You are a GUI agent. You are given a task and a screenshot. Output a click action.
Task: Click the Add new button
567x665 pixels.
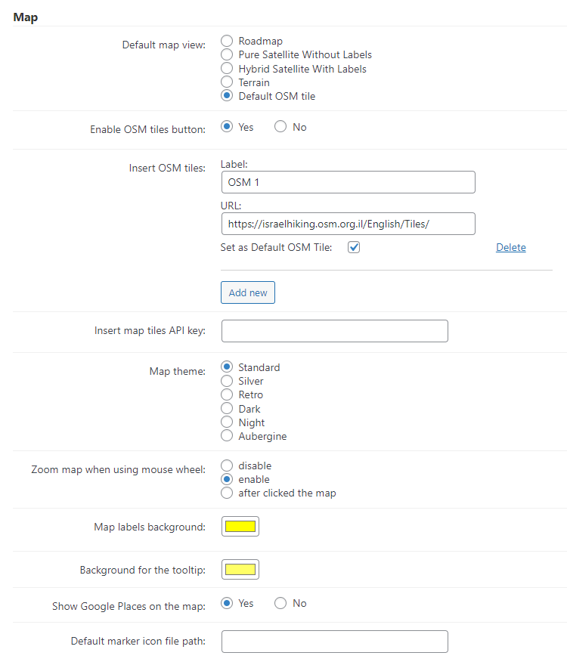pos(248,292)
